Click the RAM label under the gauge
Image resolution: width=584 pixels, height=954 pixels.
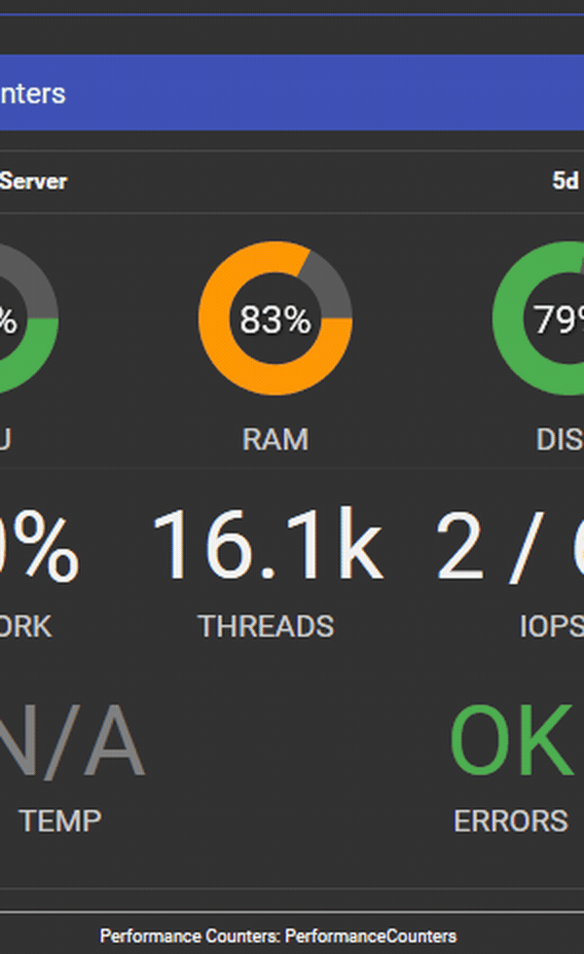pyautogui.click(x=275, y=439)
